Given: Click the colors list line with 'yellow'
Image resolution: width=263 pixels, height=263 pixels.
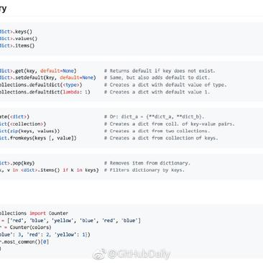Looking at the screenshot, I should [70, 221].
